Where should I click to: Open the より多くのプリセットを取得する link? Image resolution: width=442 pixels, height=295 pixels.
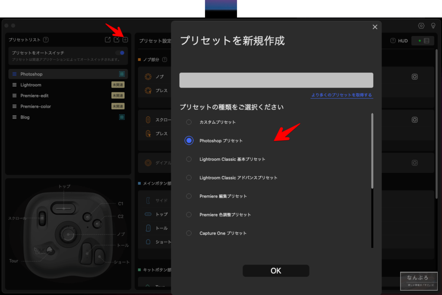point(341,95)
